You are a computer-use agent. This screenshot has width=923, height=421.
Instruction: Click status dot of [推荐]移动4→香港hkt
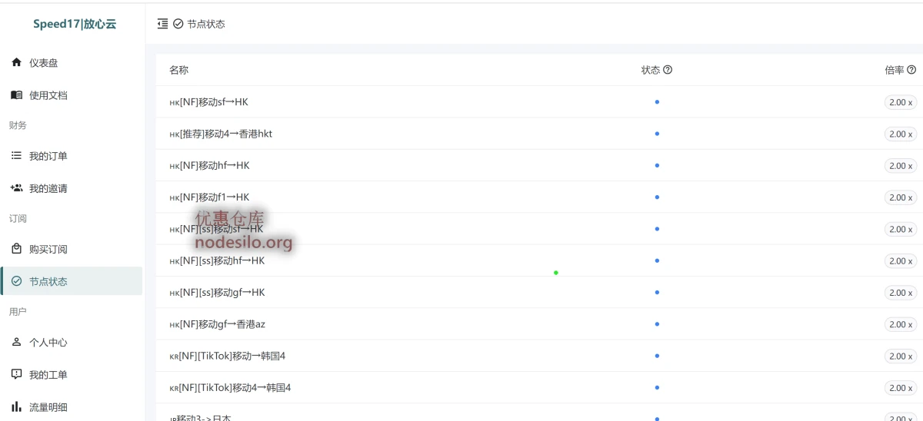tap(657, 134)
